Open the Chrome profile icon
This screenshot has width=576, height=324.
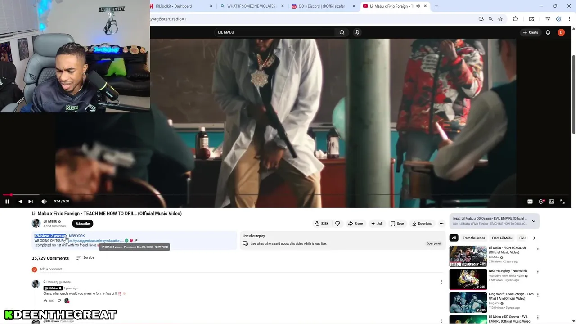[558, 19]
